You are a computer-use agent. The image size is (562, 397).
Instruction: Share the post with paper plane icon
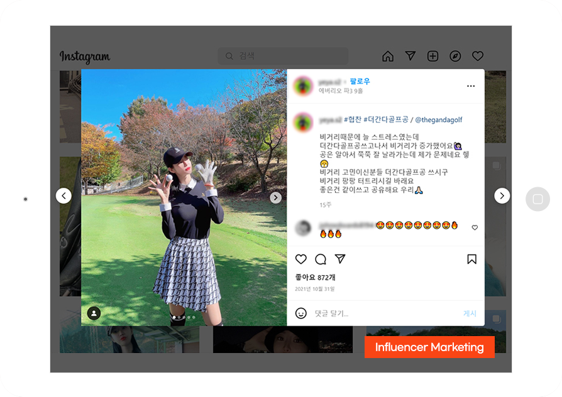click(x=340, y=259)
